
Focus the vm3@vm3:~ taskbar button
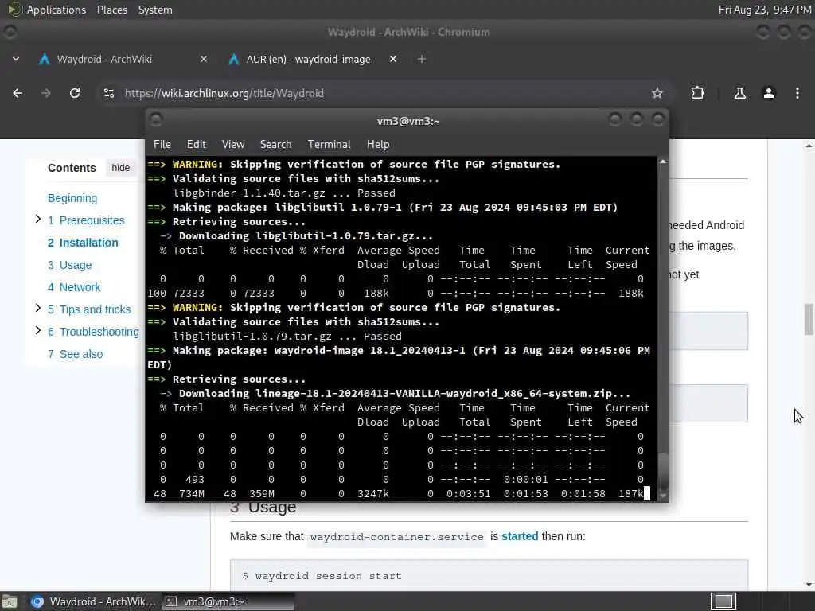click(x=228, y=601)
